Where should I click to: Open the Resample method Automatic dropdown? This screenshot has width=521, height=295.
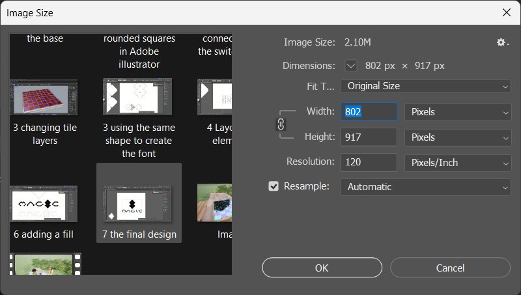425,187
